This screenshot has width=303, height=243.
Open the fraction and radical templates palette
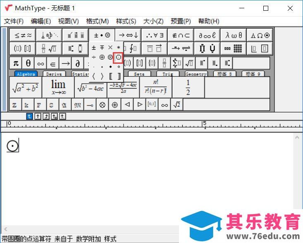tap(49, 48)
